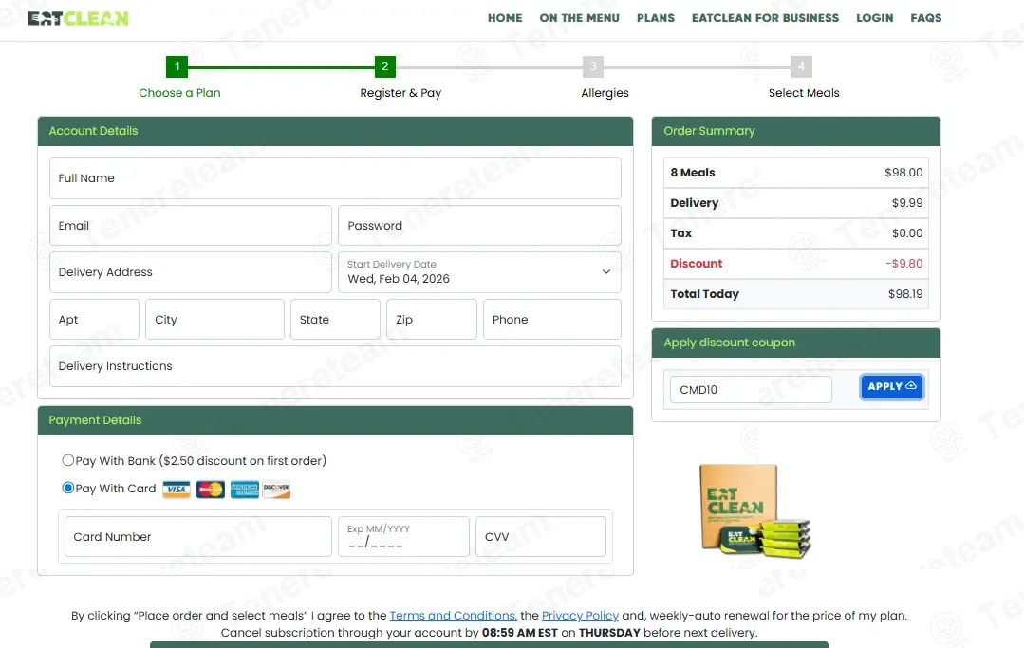Focus the Exp MM/YYYY field

click(403, 536)
